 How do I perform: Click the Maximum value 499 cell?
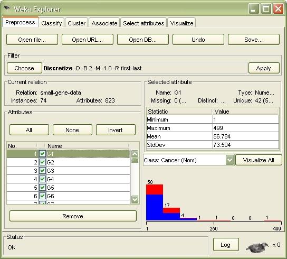point(246,128)
